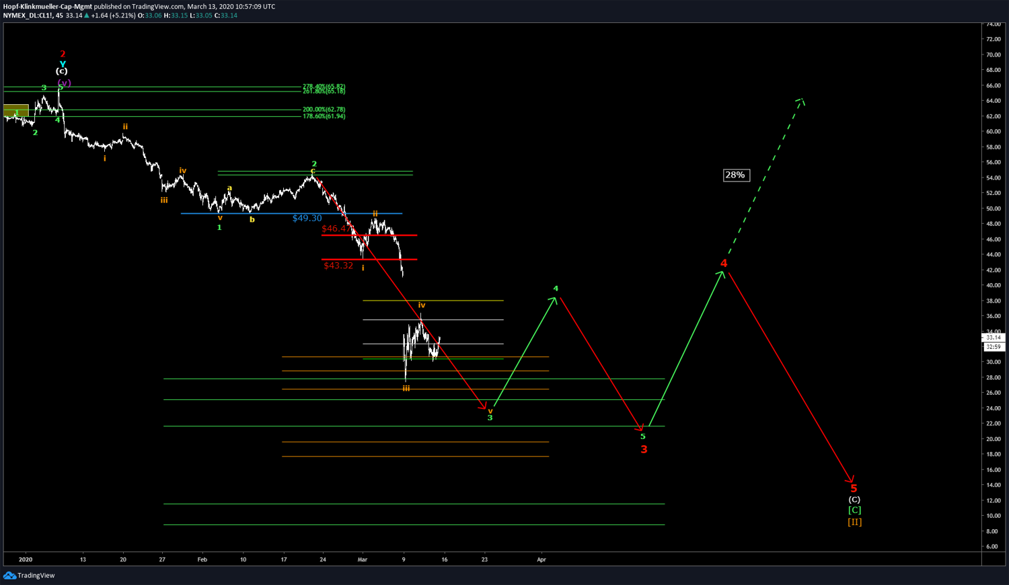Select the red $43.32 support label
Image resolution: width=1009 pixels, height=585 pixels.
(338, 266)
